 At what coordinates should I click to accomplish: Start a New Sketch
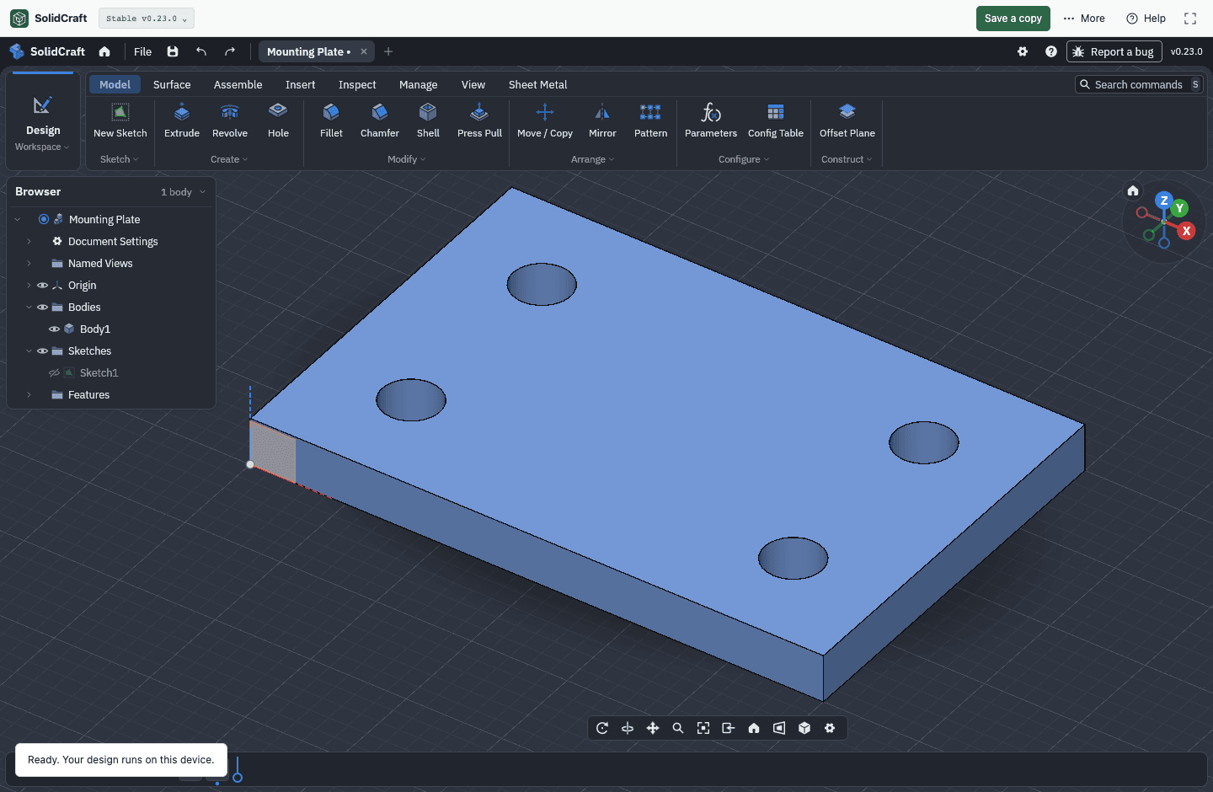(120, 120)
